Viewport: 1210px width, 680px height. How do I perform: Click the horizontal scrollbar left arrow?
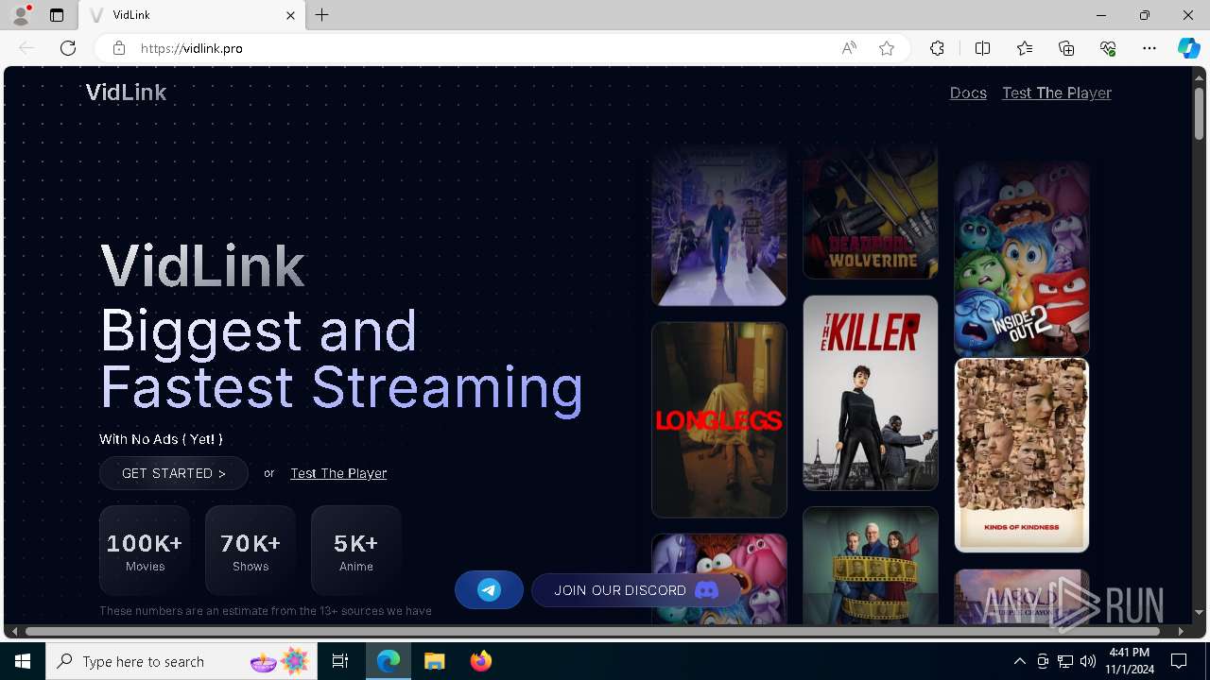tap(14, 631)
